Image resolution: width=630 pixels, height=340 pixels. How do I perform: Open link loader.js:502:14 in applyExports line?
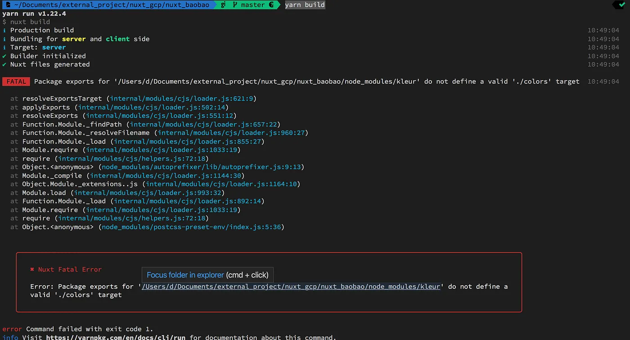[x=151, y=107]
